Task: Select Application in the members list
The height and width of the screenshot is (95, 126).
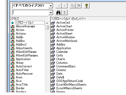Action: coord(64,48)
